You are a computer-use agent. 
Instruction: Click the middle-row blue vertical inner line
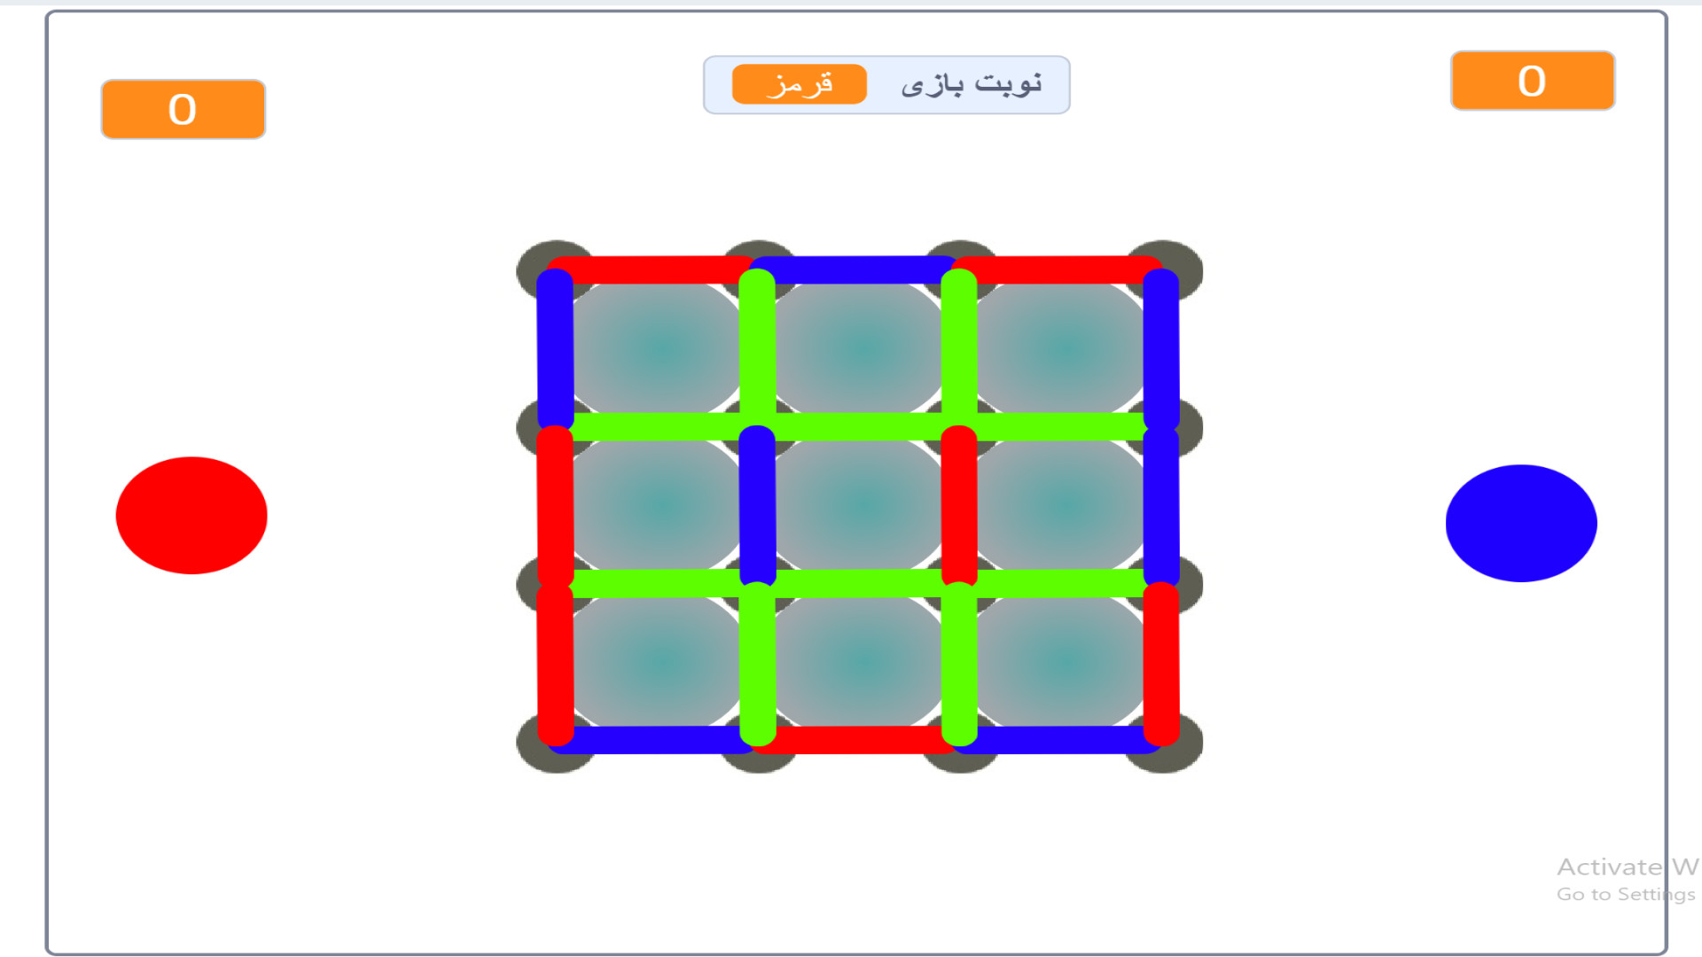tap(757, 505)
